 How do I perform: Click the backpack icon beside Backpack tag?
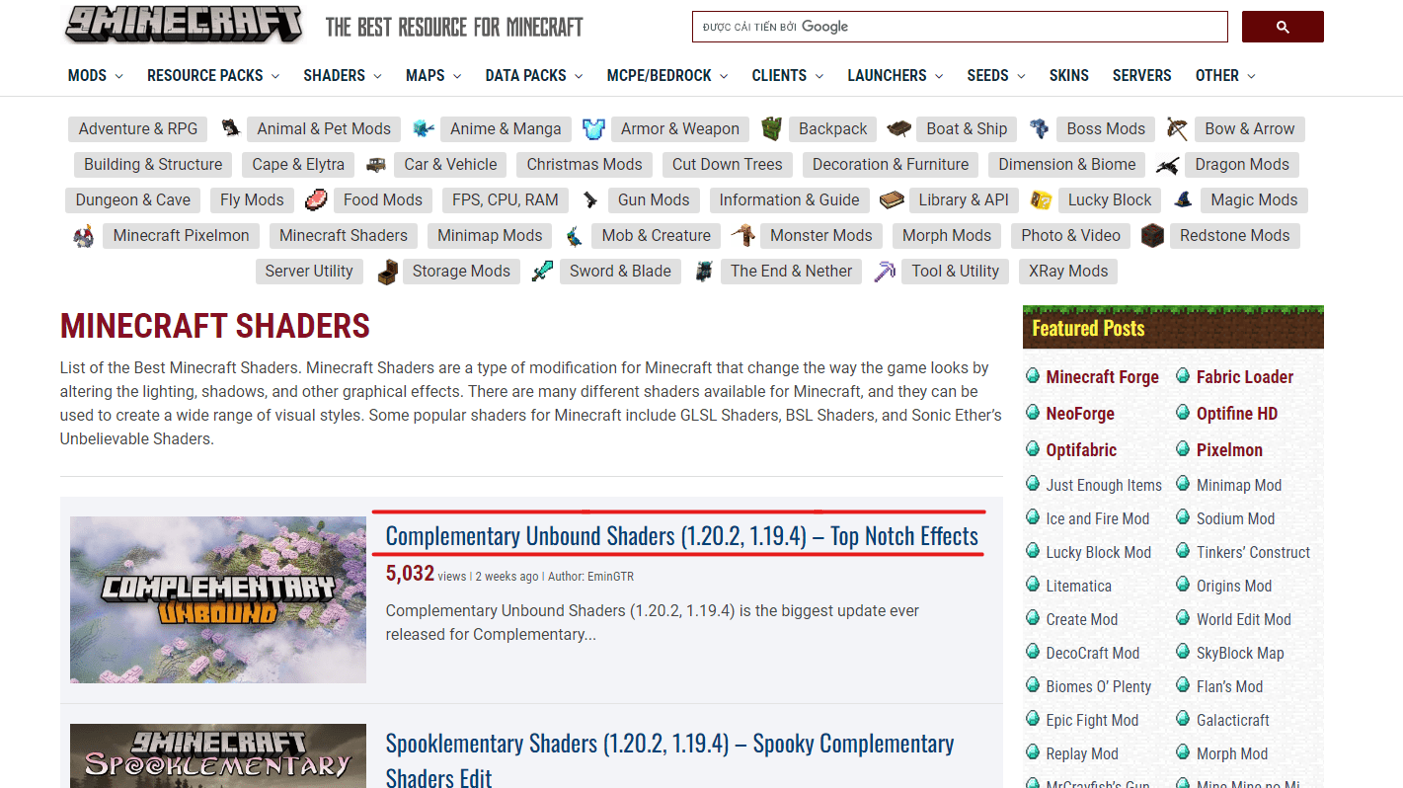pyautogui.click(x=771, y=128)
